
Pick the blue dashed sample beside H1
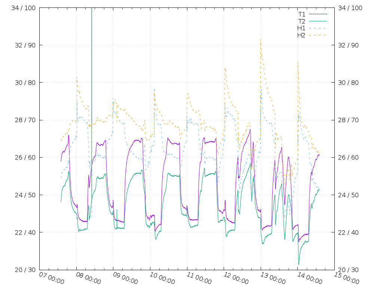318,28
